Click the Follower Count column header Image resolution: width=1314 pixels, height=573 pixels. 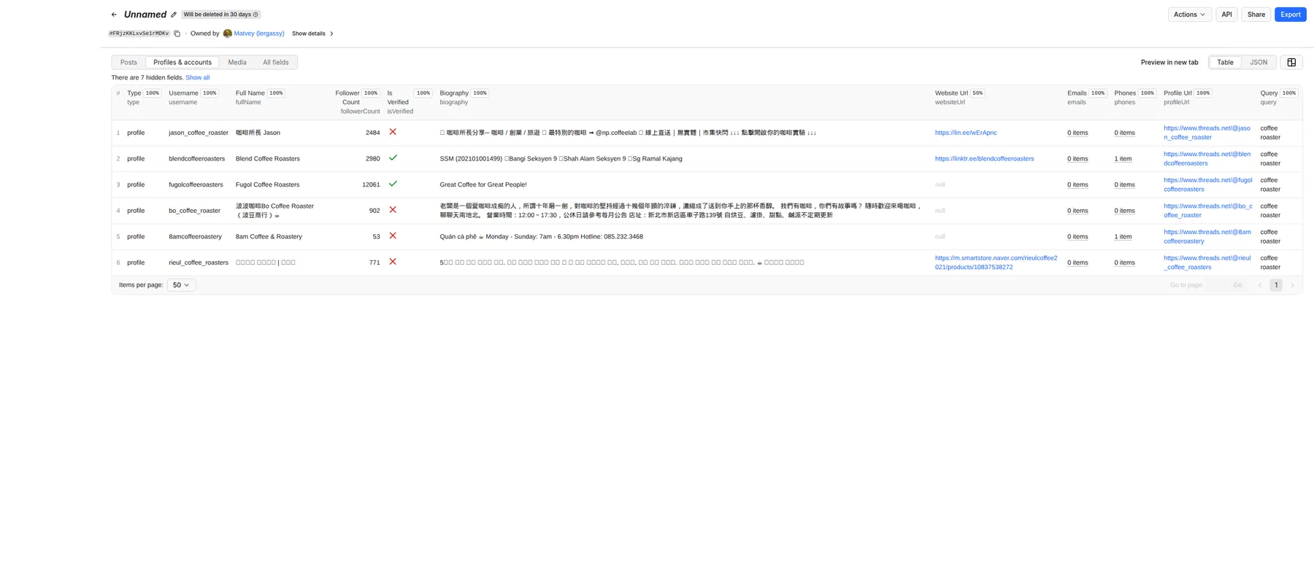click(x=358, y=102)
